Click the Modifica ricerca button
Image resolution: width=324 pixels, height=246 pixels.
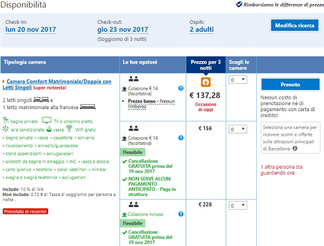point(295,25)
